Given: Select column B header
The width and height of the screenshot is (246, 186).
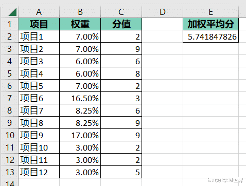Looking at the screenshot, I should [80, 12].
